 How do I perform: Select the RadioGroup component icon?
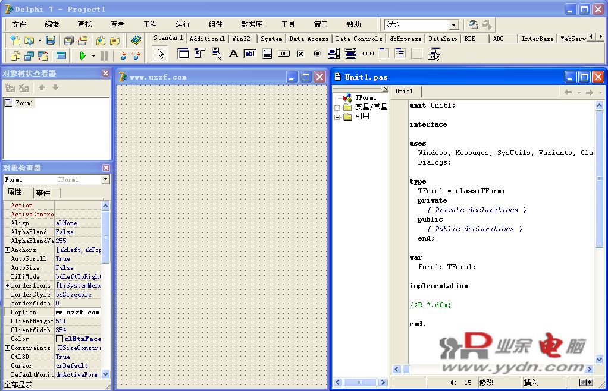400,53
